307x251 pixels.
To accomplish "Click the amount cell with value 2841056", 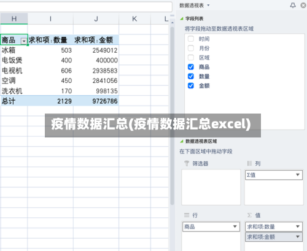I will [x=96, y=80].
